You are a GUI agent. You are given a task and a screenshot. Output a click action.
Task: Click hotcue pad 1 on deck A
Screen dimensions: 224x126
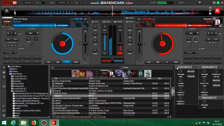(8, 57)
